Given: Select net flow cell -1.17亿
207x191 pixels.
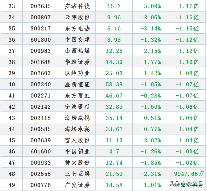Looking at the screenshot, I should pyautogui.click(x=187, y=6).
